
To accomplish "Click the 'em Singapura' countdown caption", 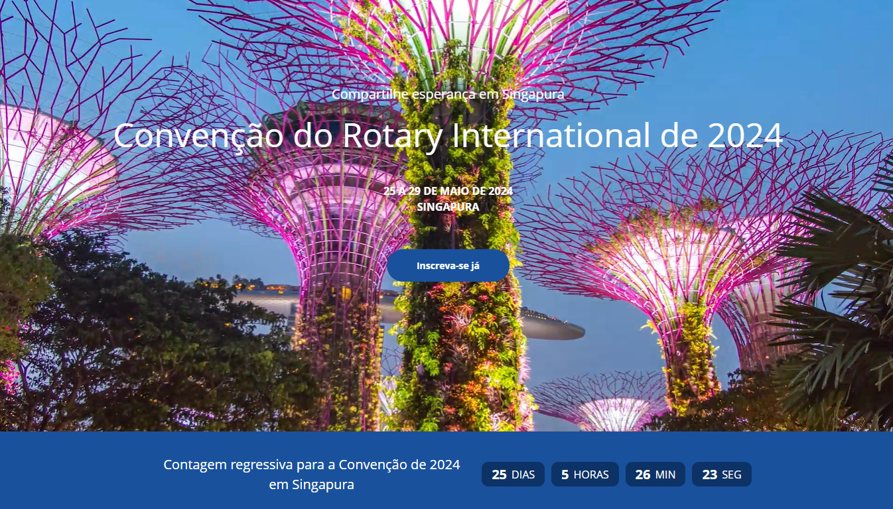I will pyautogui.click(x=312, y=484).
